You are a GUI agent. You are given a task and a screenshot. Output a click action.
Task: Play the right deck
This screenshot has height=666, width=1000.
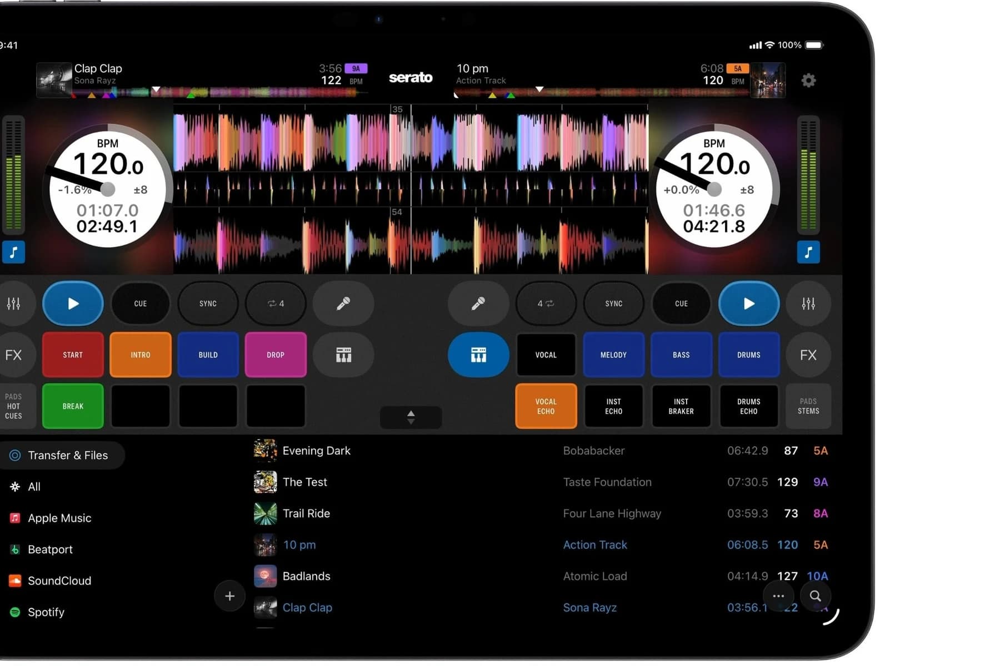(749, 304)
